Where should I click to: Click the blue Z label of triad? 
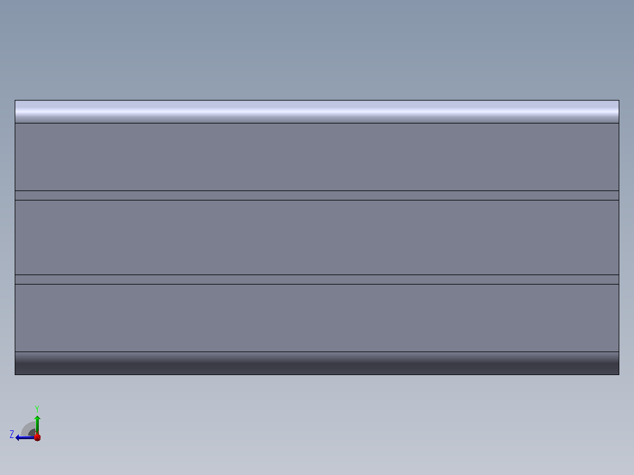pos(12,434)
